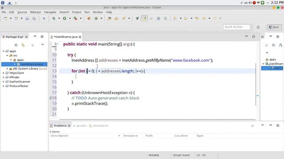Open the Debug configurations dropdown arrow
The height and width of the screenshot is (159, 284).
[x=59, y=19]
